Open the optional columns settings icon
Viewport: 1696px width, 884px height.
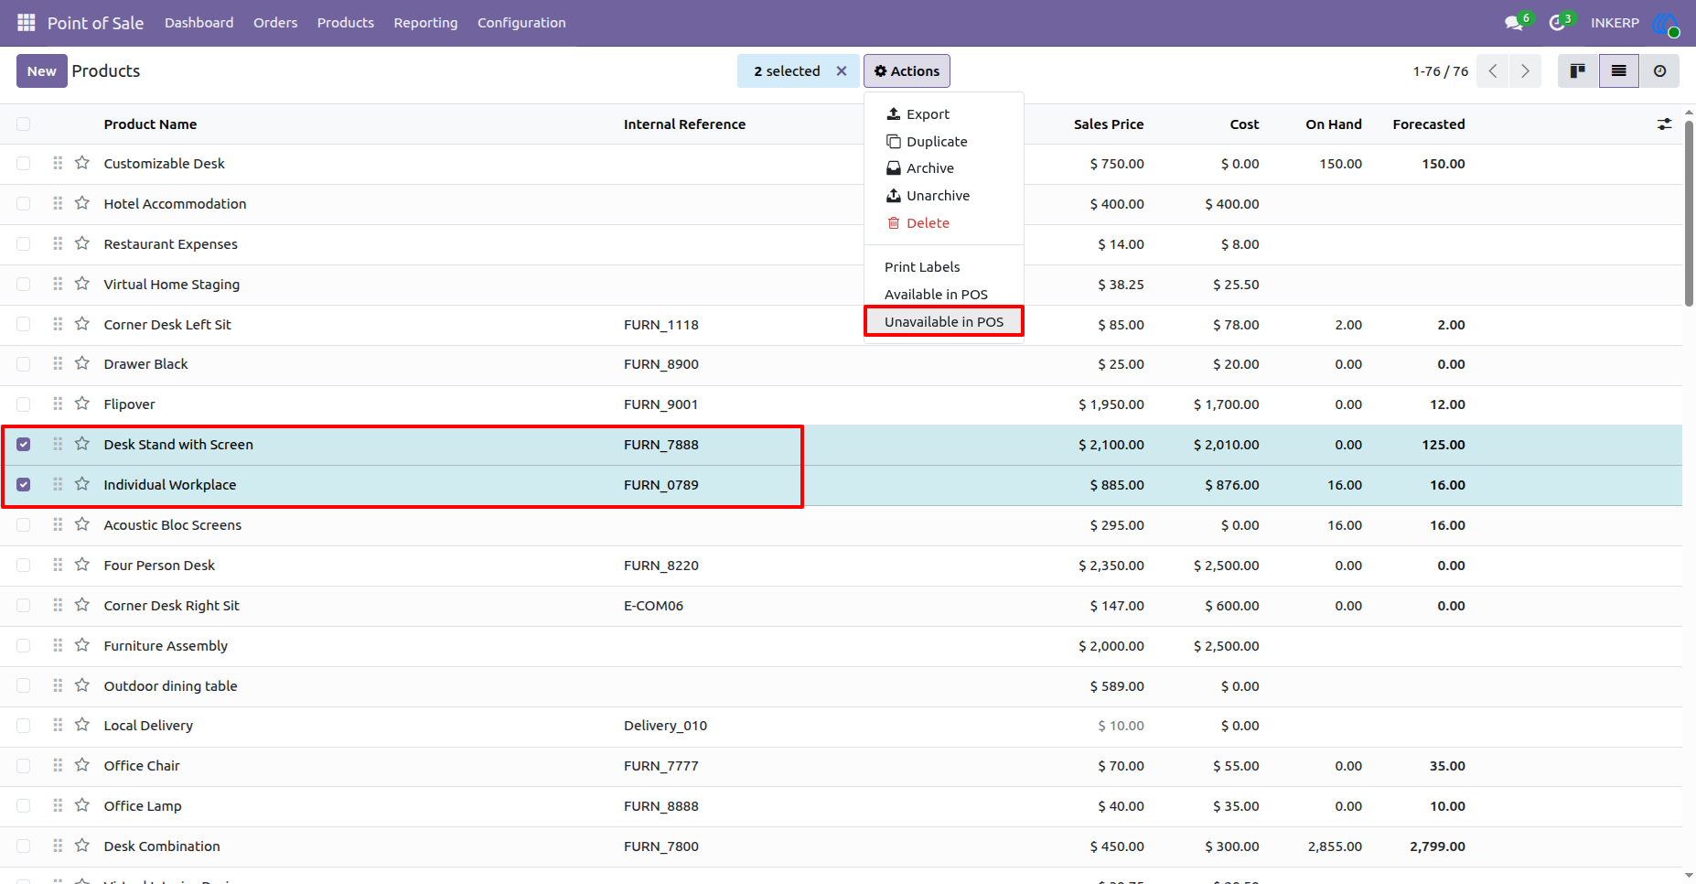1664,124
